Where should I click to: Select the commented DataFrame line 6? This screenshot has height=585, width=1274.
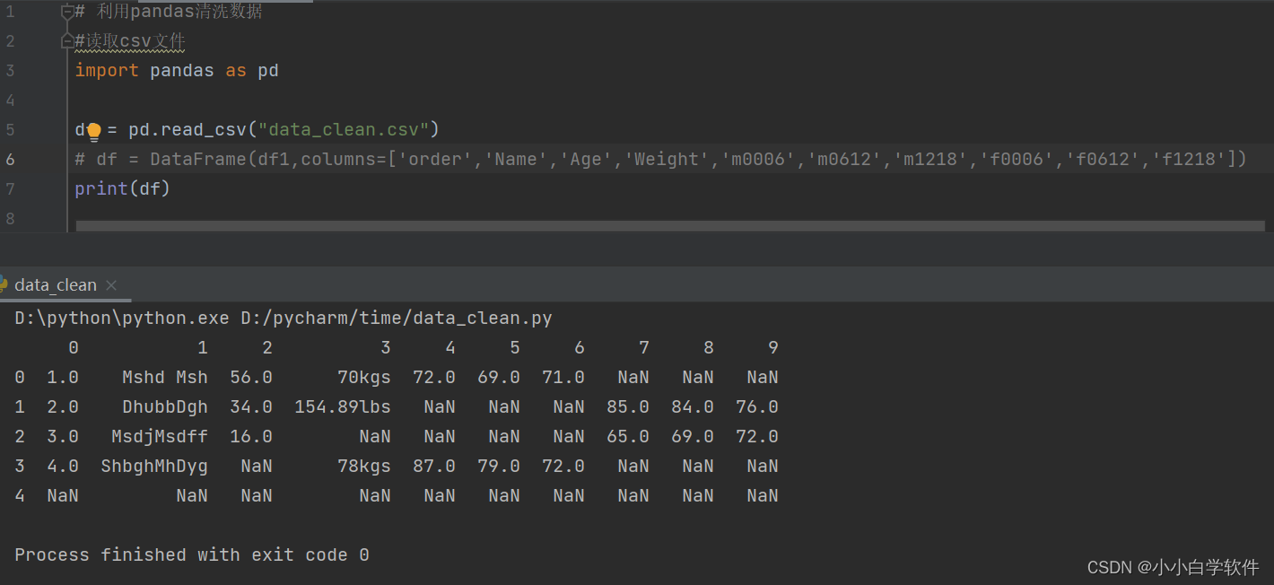pos(628,159)
